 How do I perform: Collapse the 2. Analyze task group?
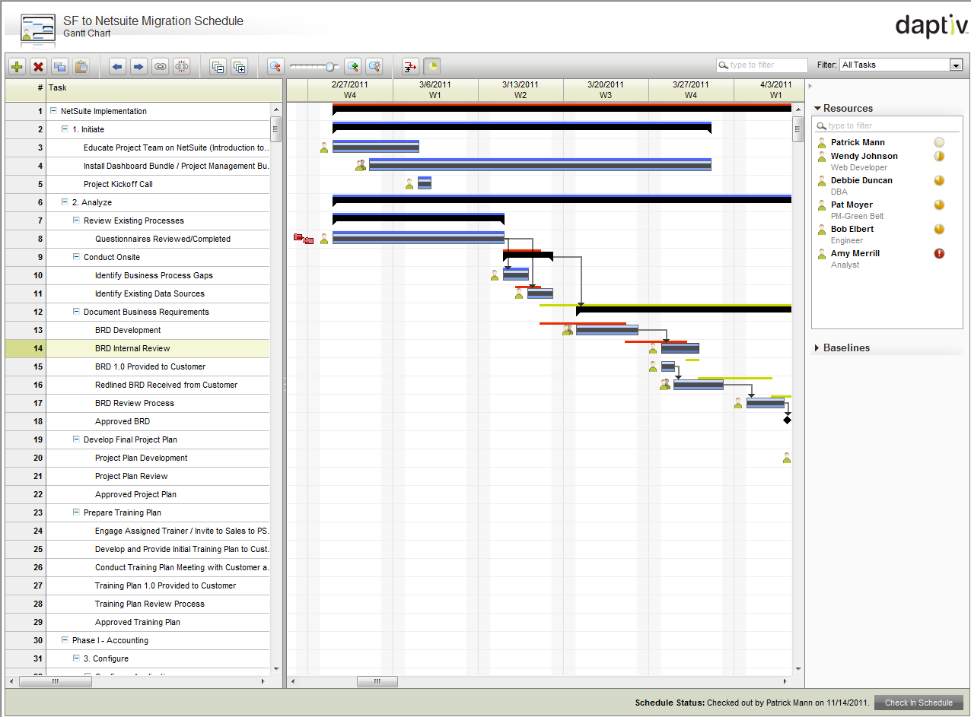point(65,202)
